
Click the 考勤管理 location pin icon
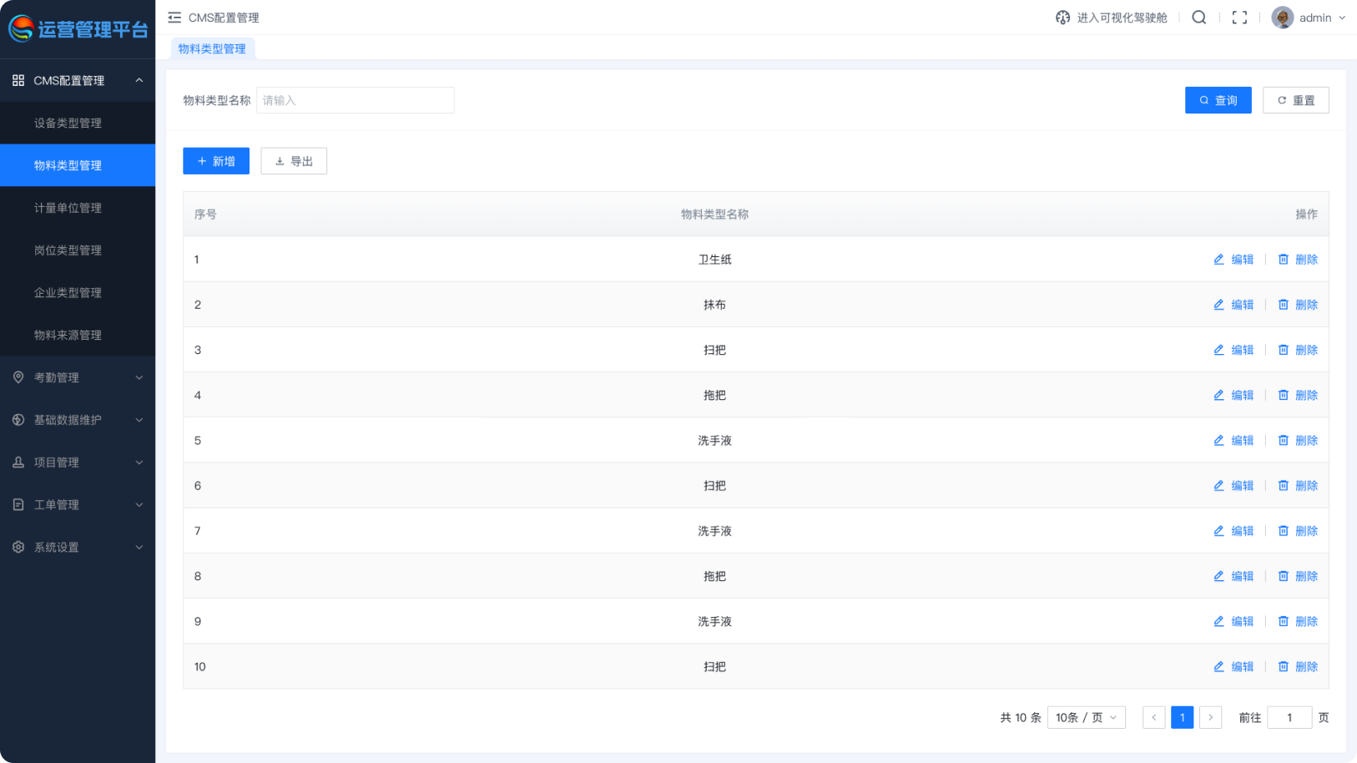tap(18, 377)
